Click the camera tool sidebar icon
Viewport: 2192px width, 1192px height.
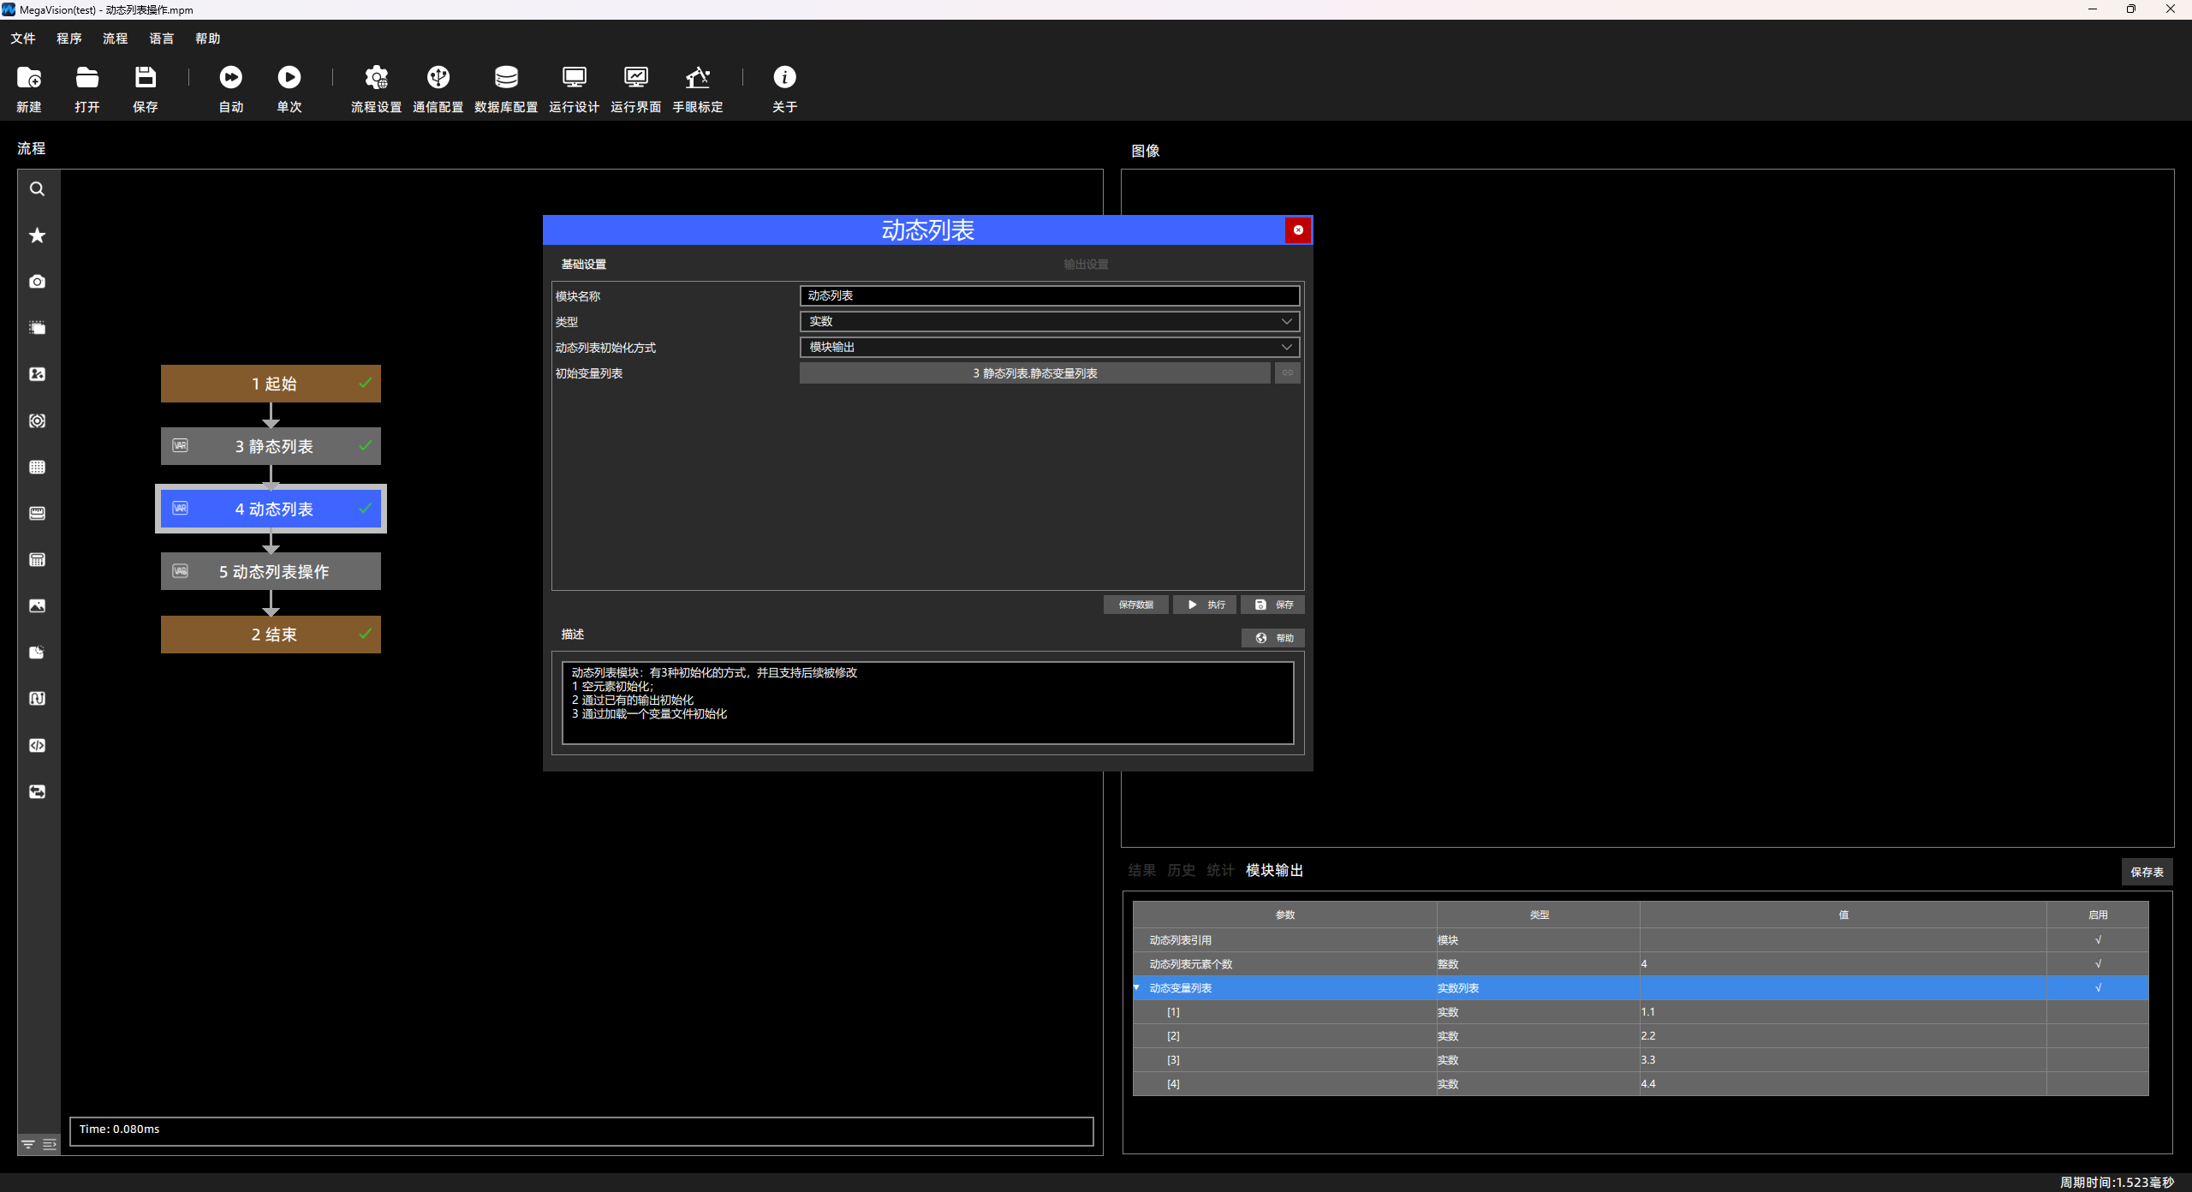37,282
